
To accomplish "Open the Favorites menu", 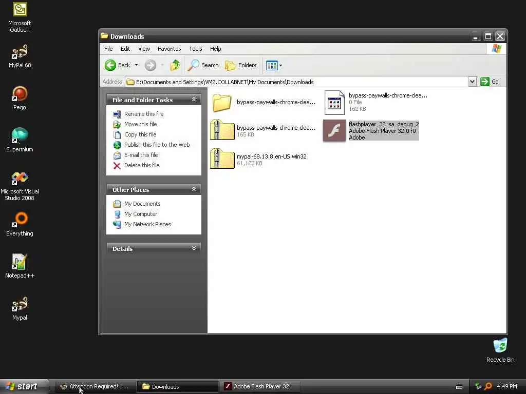I will [169, 49].
